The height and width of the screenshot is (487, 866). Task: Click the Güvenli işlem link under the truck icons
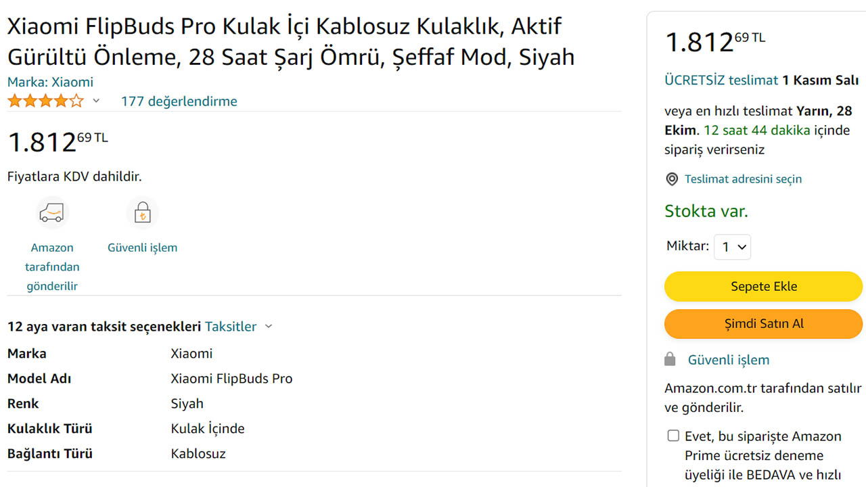(142, 248)
